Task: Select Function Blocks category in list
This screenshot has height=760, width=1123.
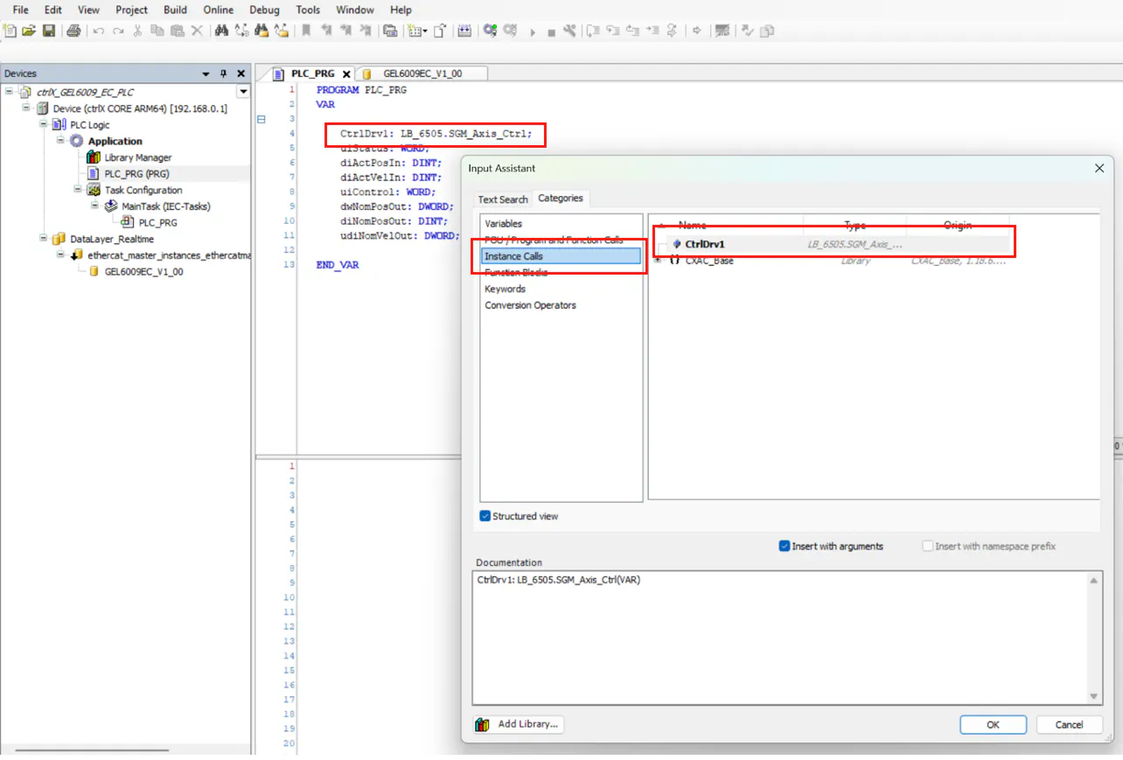Action: tap(516, 272)
